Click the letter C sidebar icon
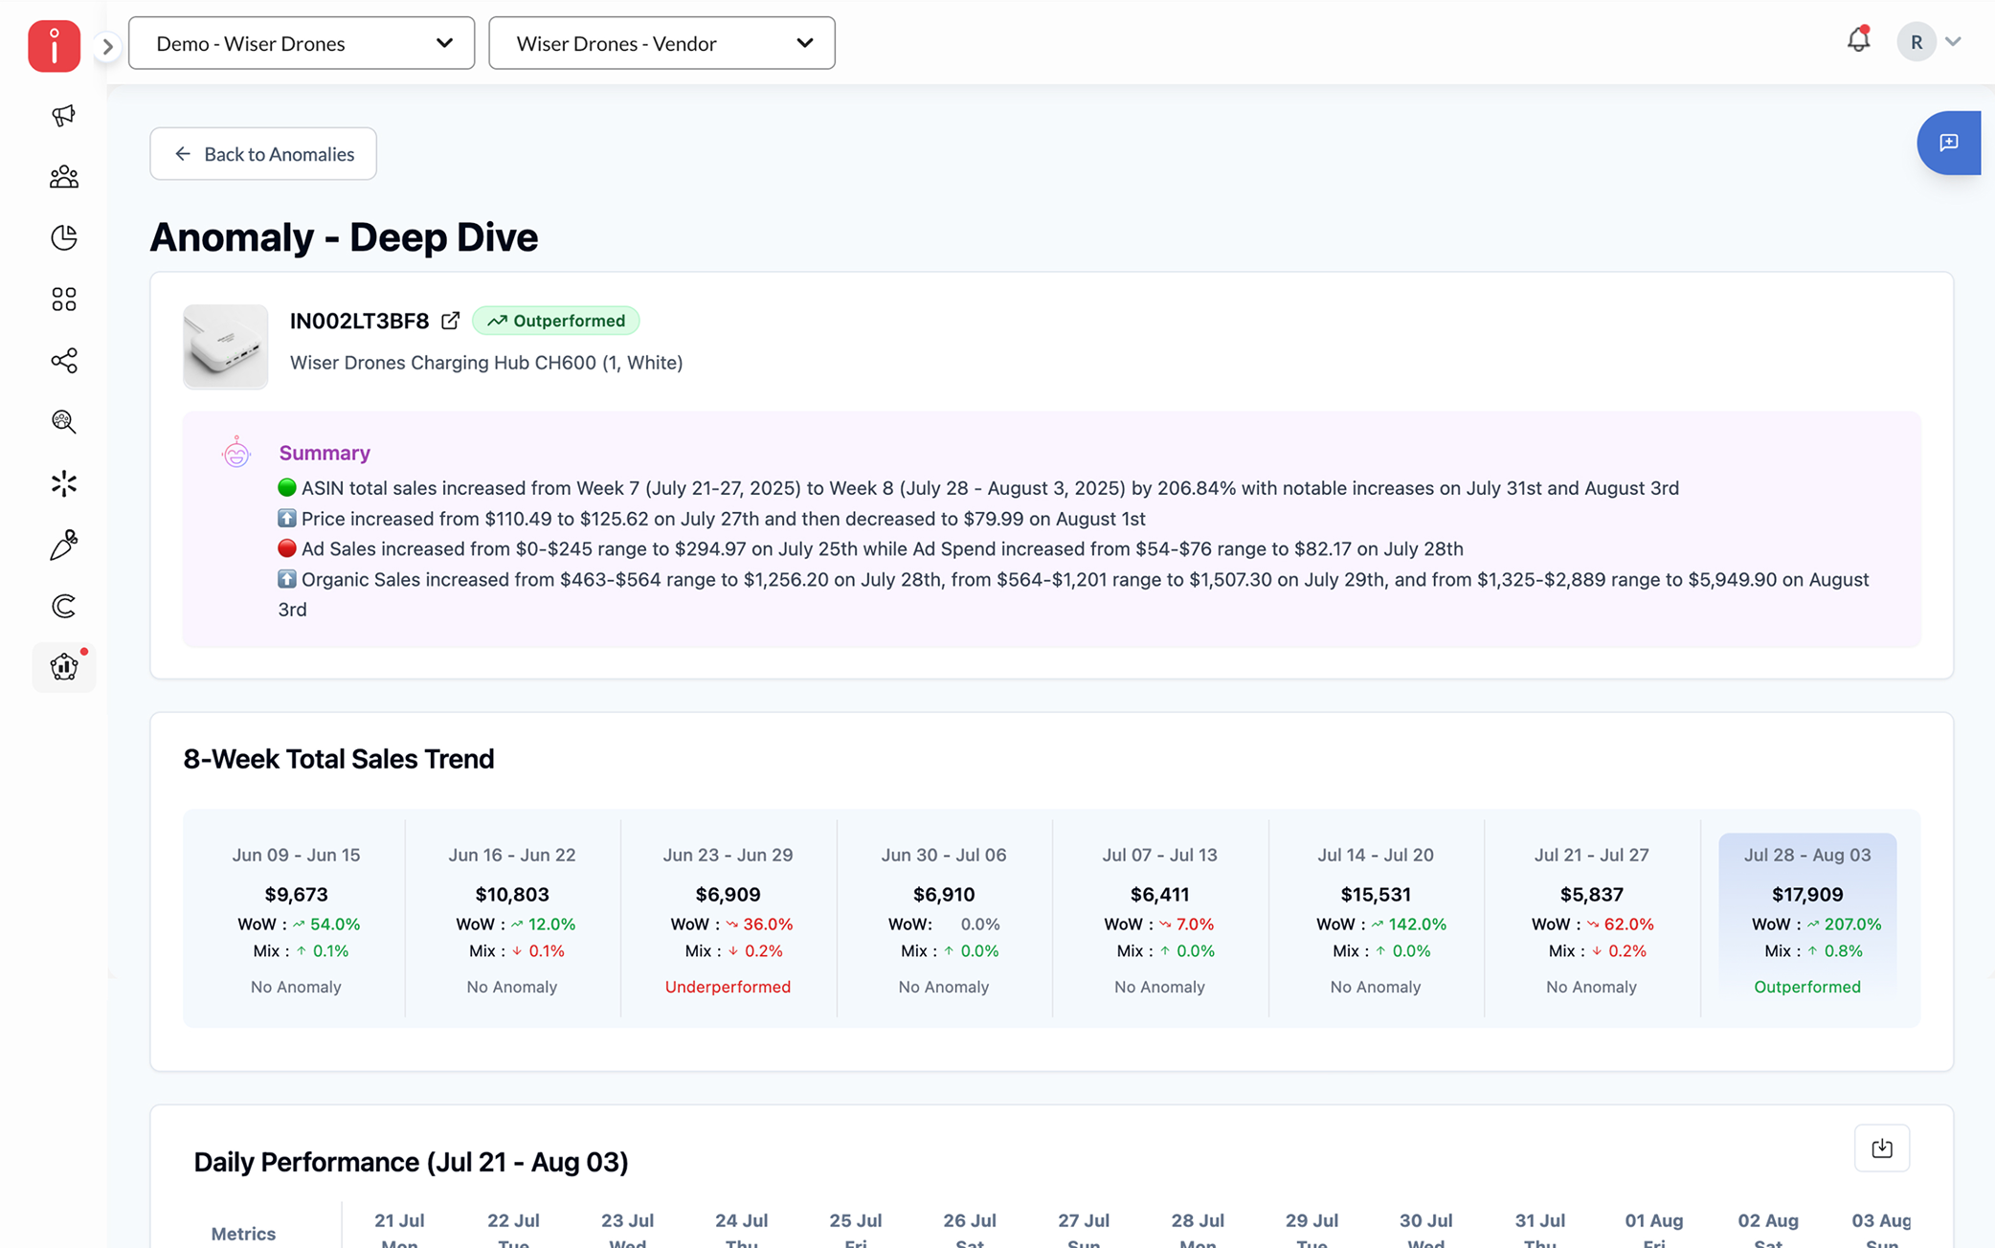The image size is (1995, 1248). (63, 606)
